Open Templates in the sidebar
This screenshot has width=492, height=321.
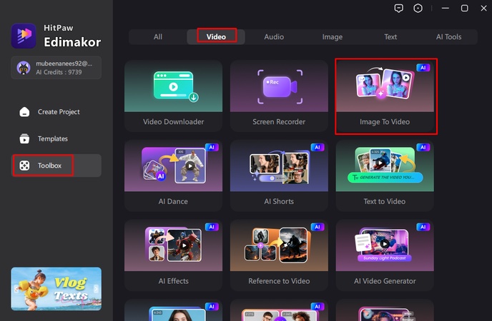pos(56,138)
